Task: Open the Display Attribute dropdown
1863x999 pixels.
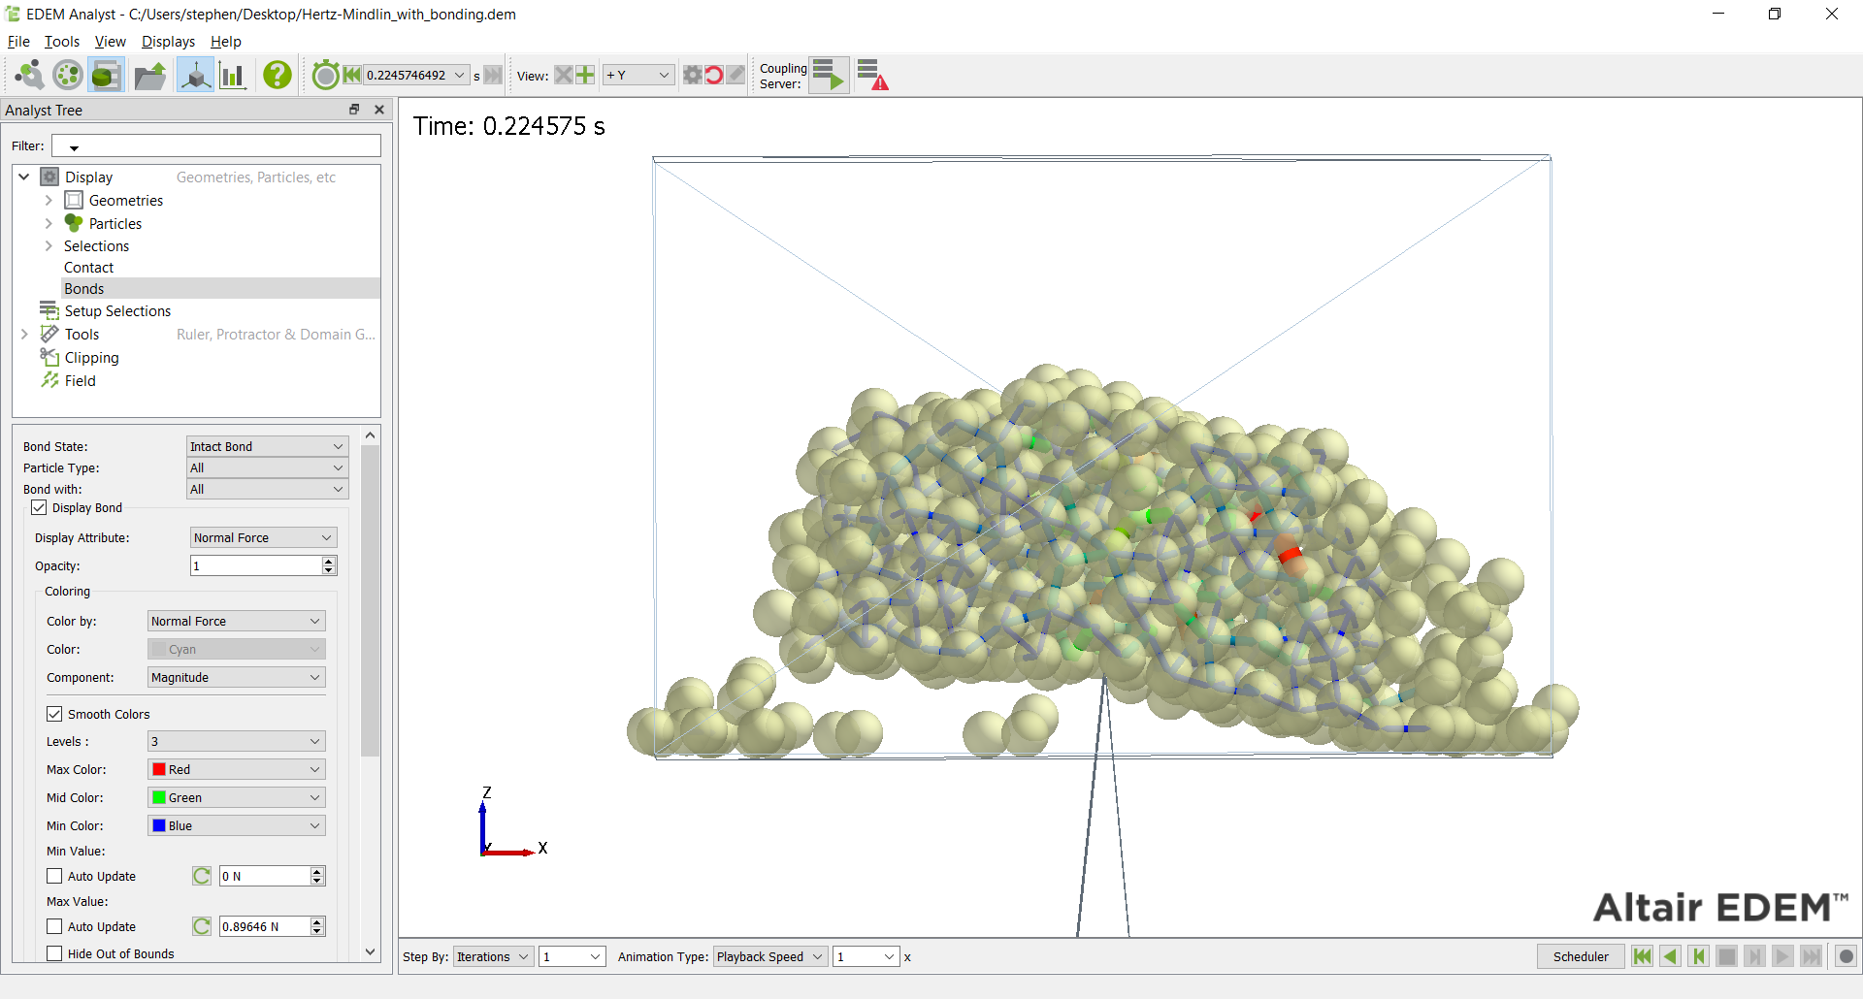Action: 263,537
